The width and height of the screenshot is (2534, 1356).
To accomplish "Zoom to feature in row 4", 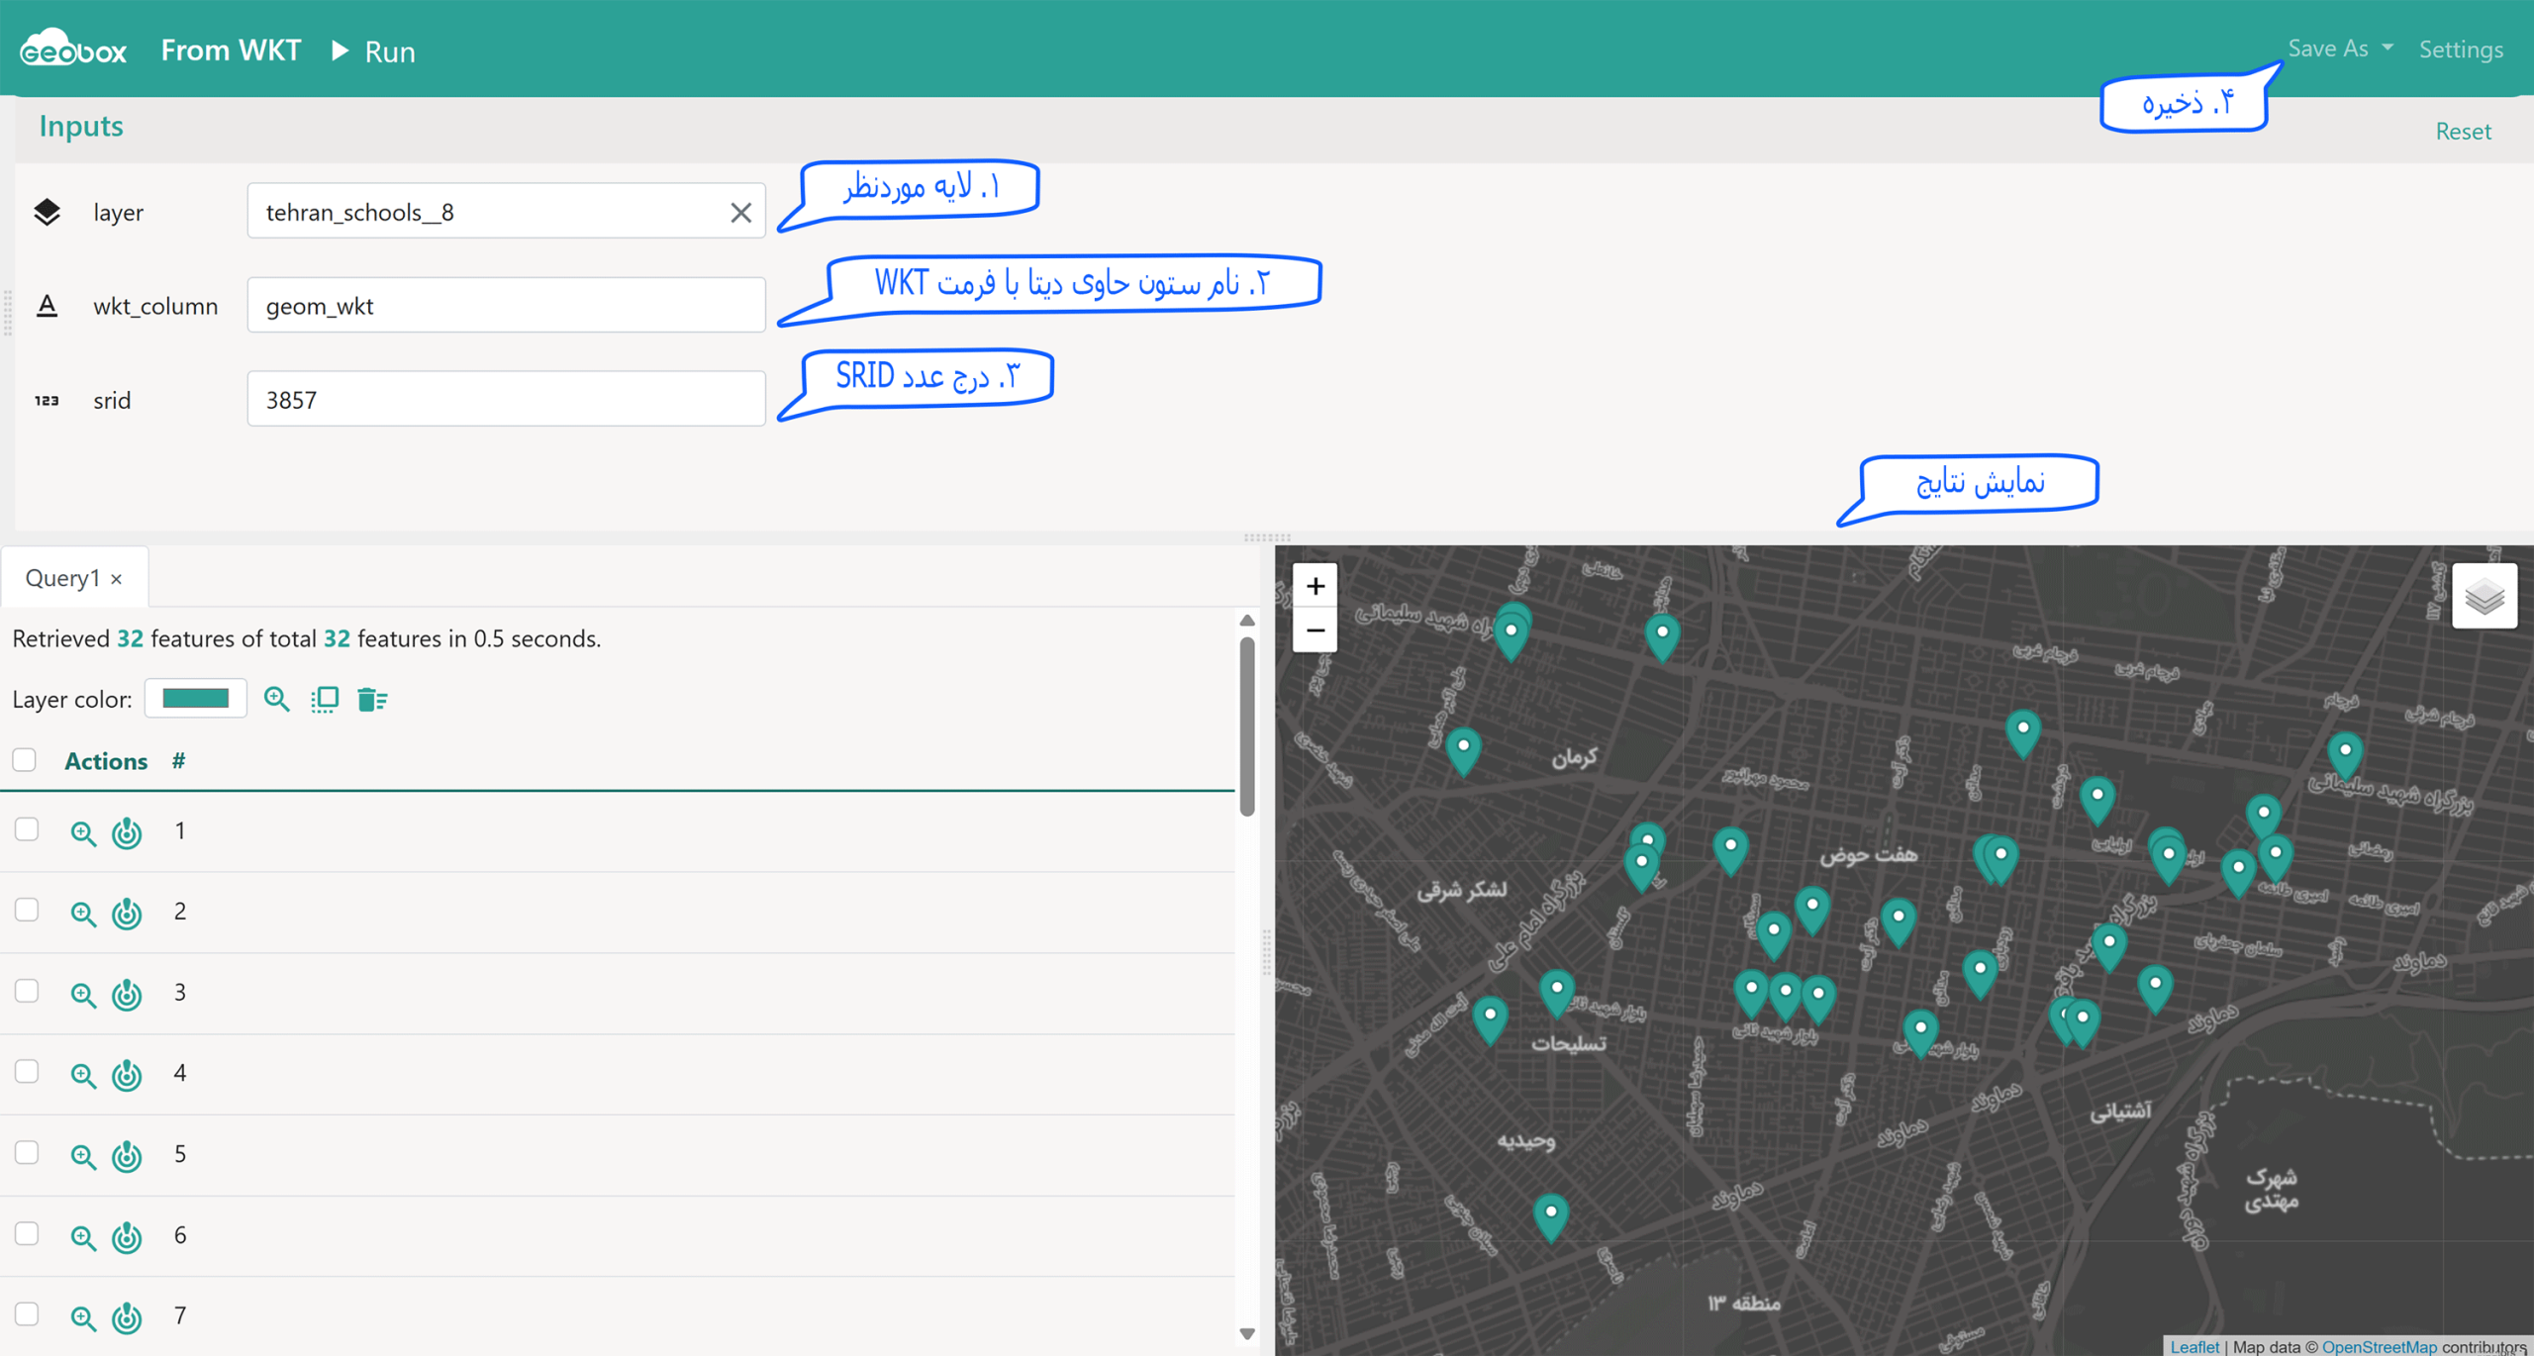I will (x=83, y=1075).
